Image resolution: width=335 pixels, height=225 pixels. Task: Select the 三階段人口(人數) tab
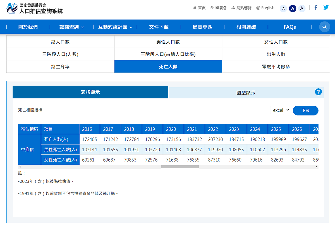pyautogui.click(x=60, y=54)
